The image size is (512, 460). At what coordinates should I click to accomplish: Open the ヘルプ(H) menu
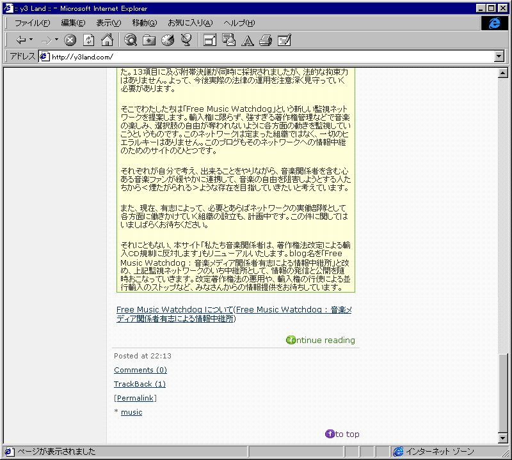click(x=239, y=23)
